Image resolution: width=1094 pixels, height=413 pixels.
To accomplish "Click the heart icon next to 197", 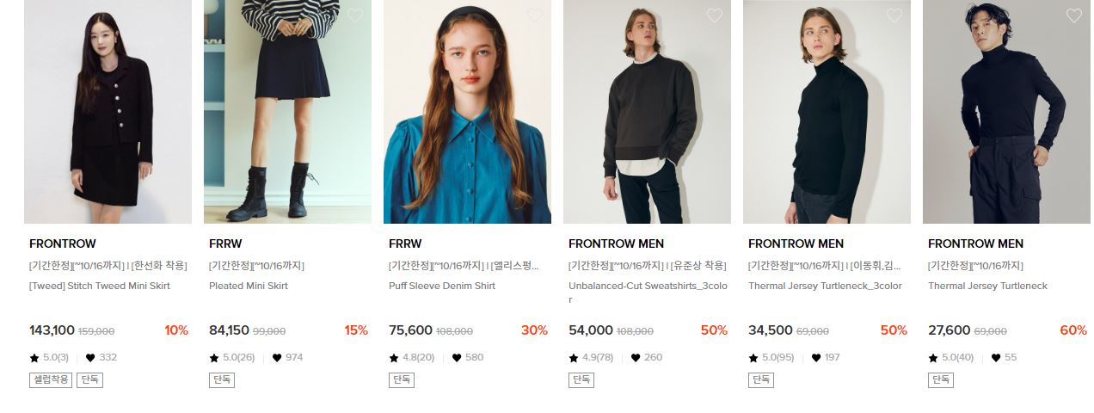I will 816,358.
